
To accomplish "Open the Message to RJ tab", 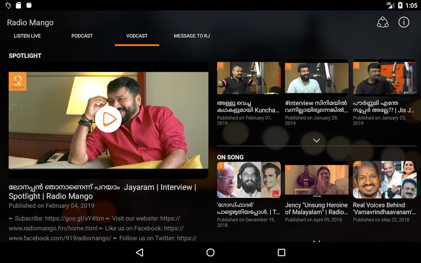I will [x=192, y=36].
